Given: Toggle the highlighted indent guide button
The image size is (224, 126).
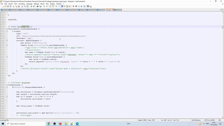Looking at the screenshot, I should tap(62, 6).
